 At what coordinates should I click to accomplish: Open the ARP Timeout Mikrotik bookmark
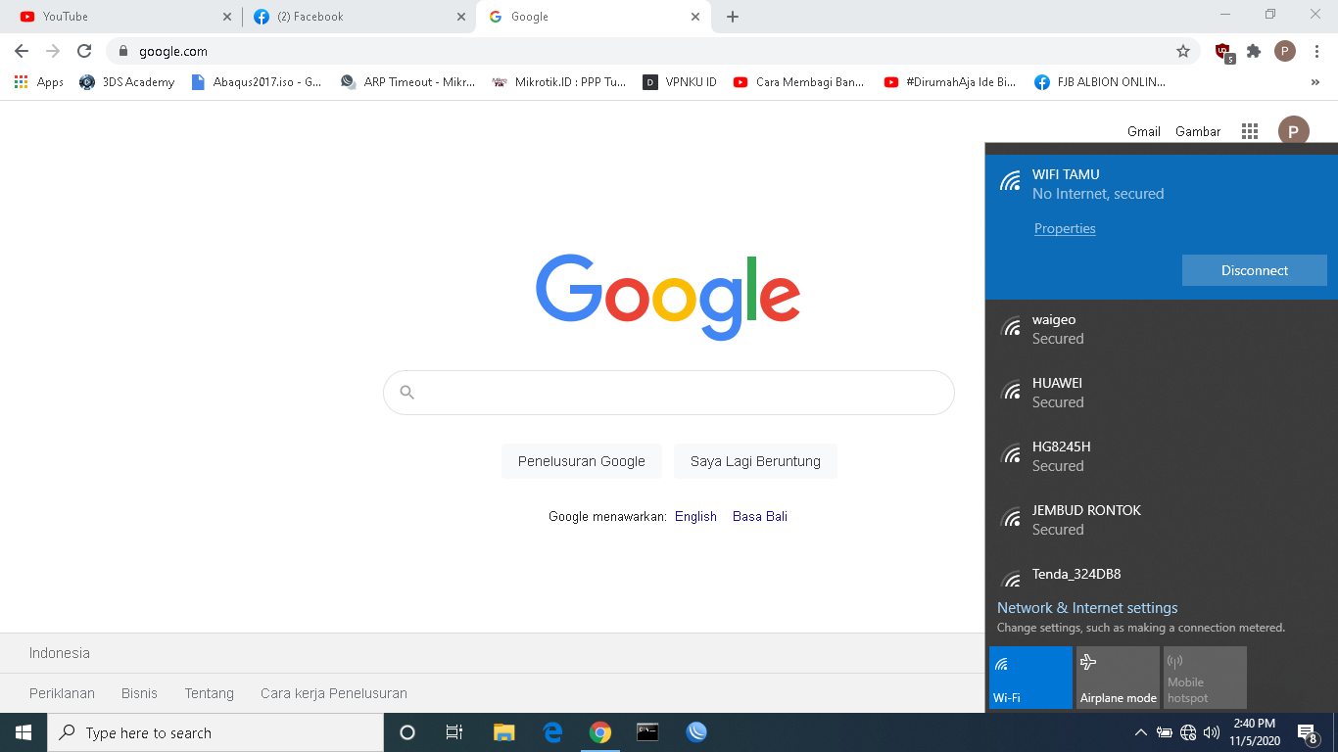pyautogui.click(x=407, y=82)
